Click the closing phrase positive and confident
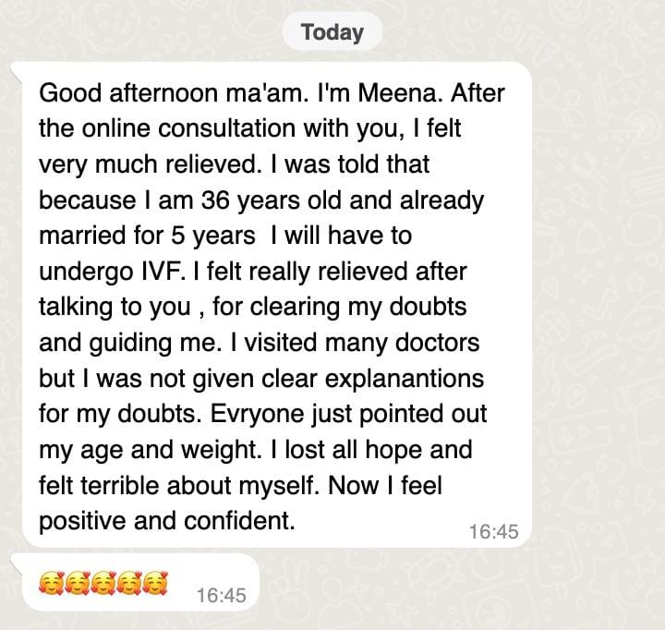The width and height of the screenshot is (665, 630). (x=166, y=521)
